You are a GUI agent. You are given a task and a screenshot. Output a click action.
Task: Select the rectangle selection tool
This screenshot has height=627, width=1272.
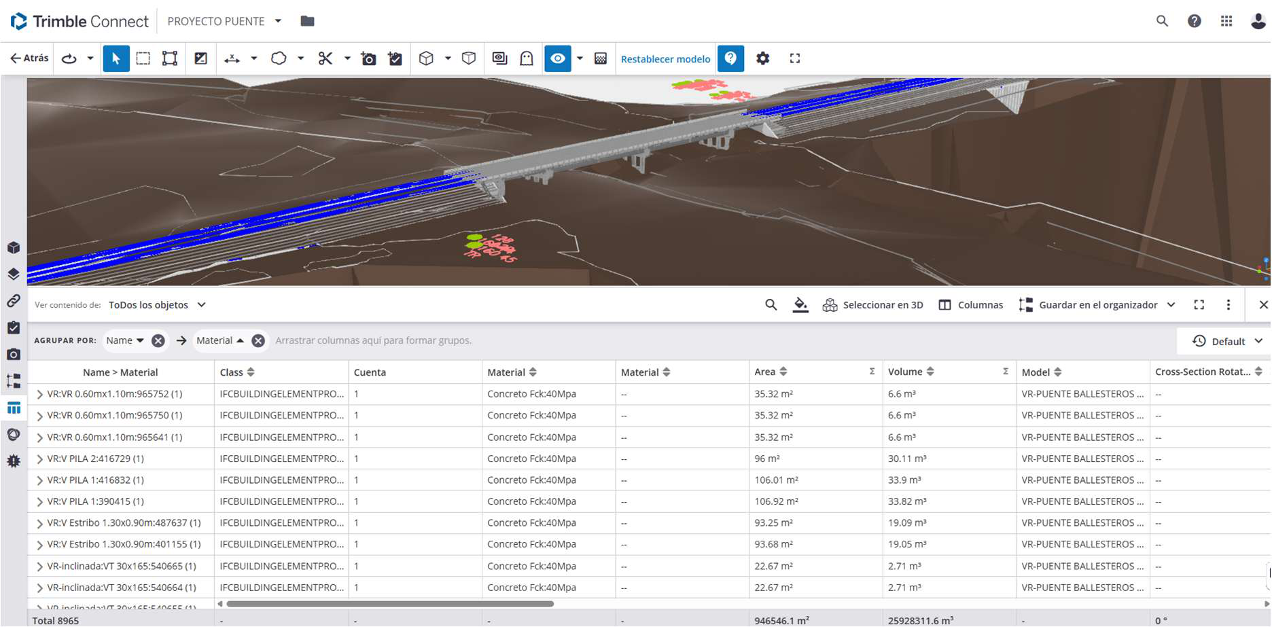pos(143,58)
